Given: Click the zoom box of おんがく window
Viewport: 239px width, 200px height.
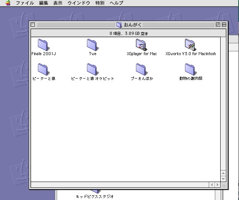Looking at the screenshot, I should coord(218,25).
